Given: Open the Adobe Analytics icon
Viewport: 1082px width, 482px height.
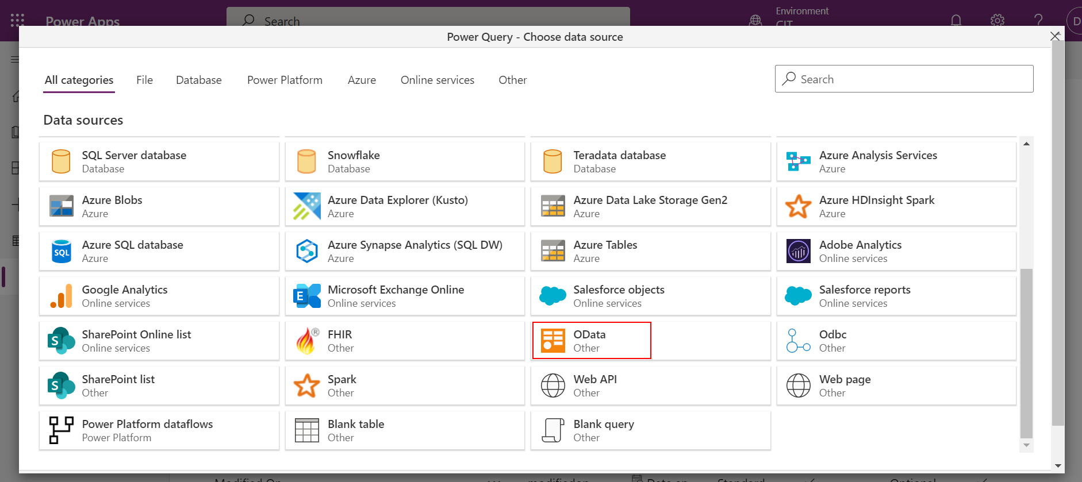Looking at the screenshot, I should point(798,251).
